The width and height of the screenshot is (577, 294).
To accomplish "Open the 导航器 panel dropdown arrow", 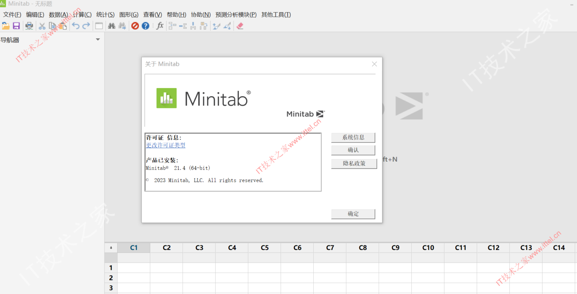I will pyautogui.click(x=98, y=39).
